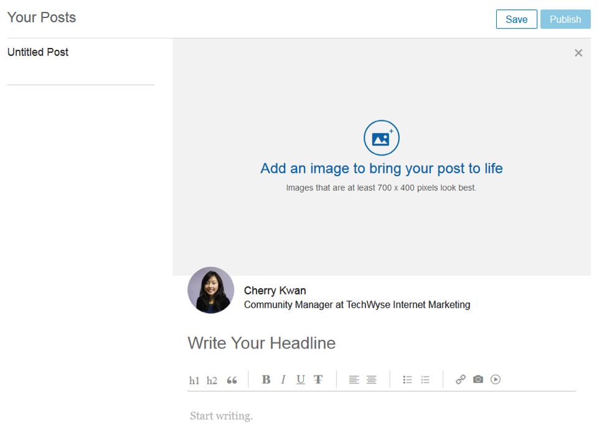Click 'Community Manager at TechWyse Internet Marketing' text

[x=357, y=305]
